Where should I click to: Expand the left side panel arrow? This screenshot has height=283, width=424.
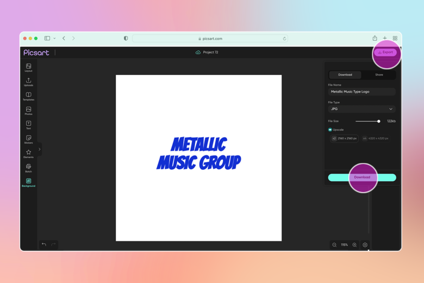coord(40,149)
